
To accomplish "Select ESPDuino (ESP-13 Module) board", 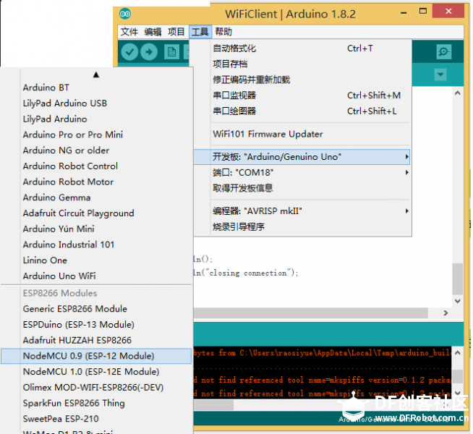I will pyautogui.click(x=96, y=325).
